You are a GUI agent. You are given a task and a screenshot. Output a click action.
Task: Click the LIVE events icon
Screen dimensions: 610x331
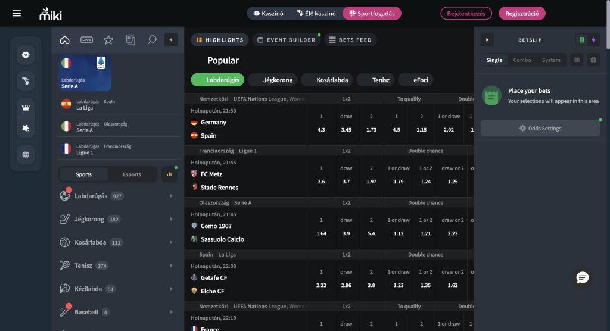[x=86, y=40]
